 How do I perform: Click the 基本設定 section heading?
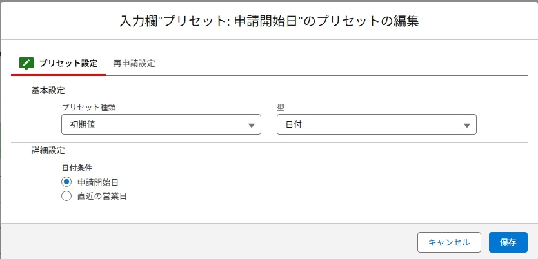48,91
